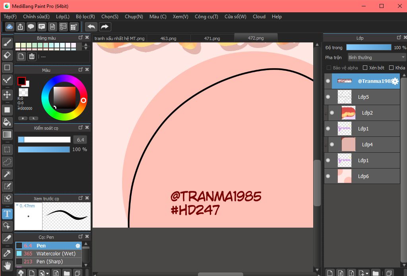The height and width of the screenshot is (276, 407).
Task: Close the Bảng màu panel
Action: coord(87,38)
